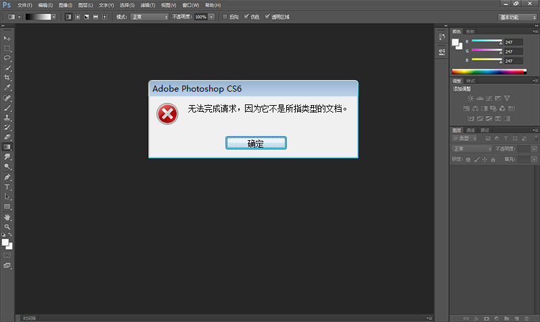Select the Eraser tool

pos(7,137)
